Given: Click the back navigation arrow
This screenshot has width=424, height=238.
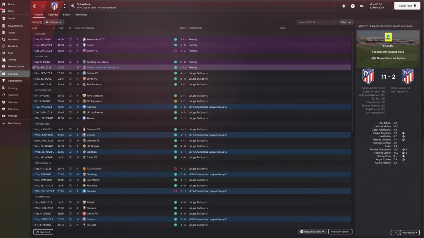Looking at the screenshot, I should (x=34, y=6).
